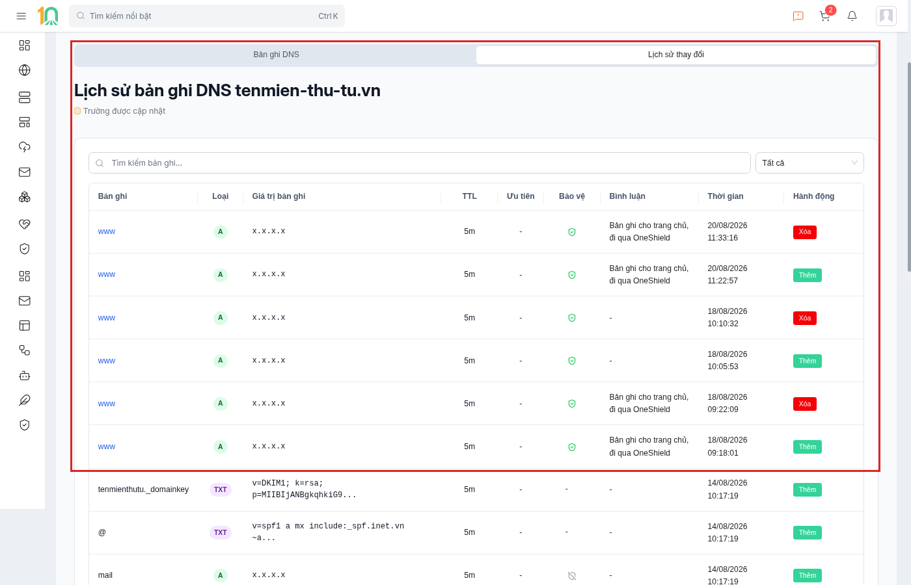The width and height of the screenshot is (911, 585).
Task: Open the globe domains icon in the sidebar
Action: click(x=25, y=70)
